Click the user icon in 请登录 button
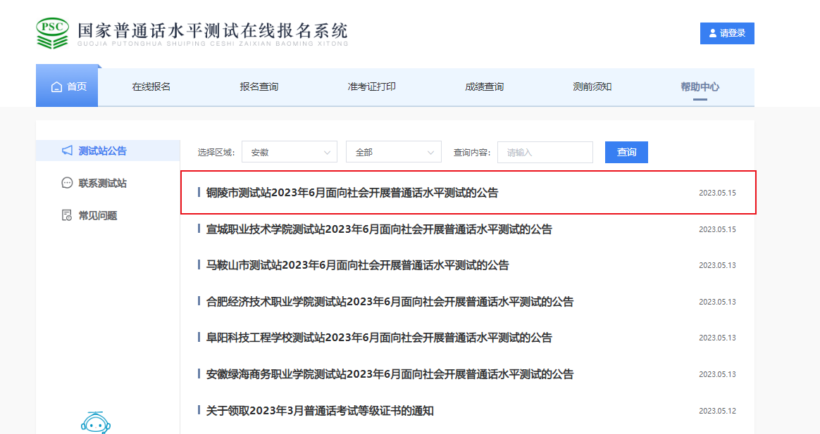The width and height of the screenshot is (820, 434). pos(713,33)
